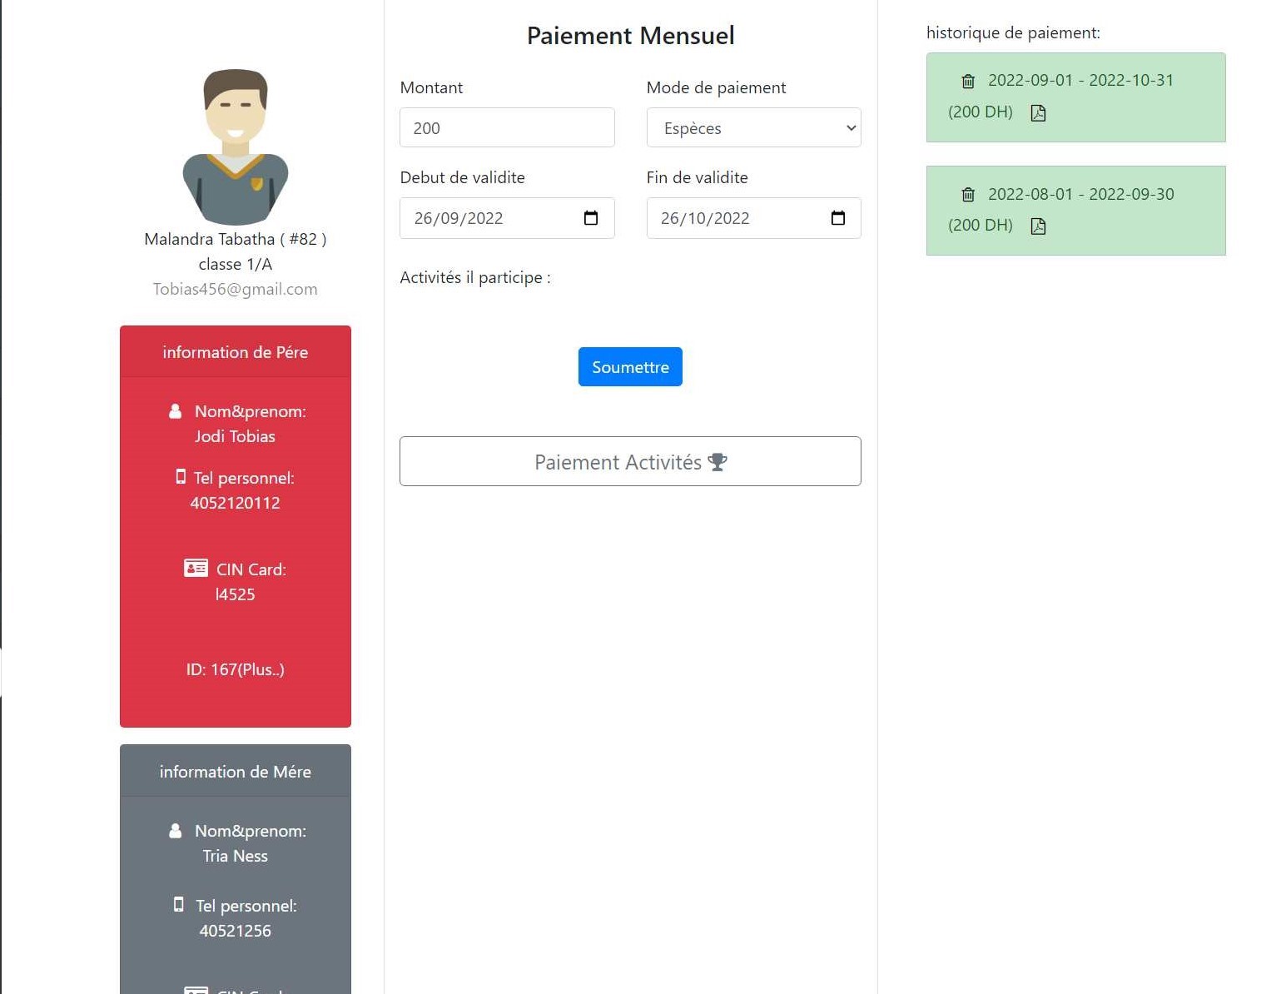Click the ID: 167(Plus..) link in father card
This screenshot has width=1281, height=994.
pos(236,669)
